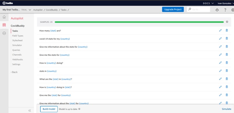Open Tasks breadcrumb link
Viewport: 234px width, 113px height.
click(x=64, y=10)
